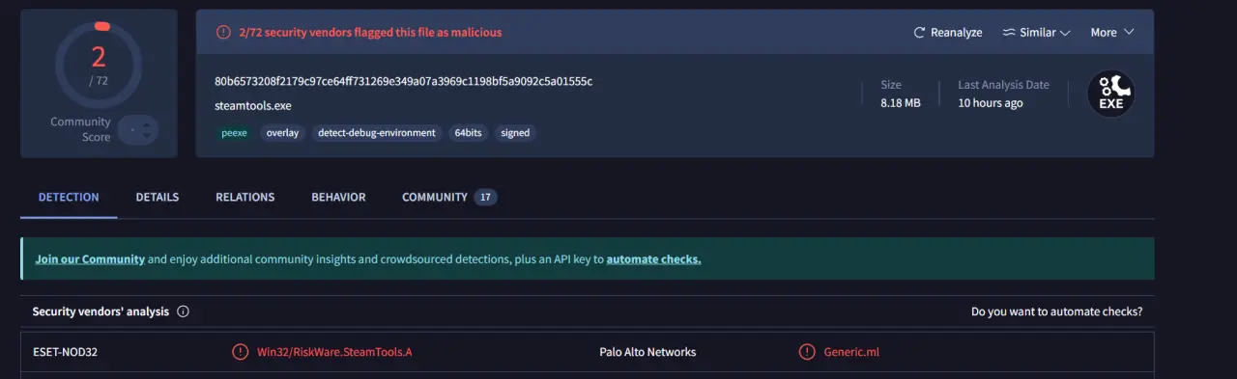The height and width of the screenshot is (379, 1237).
Task: Click the warning icon next to Generic.ml
Action: (x=807, y=352)
